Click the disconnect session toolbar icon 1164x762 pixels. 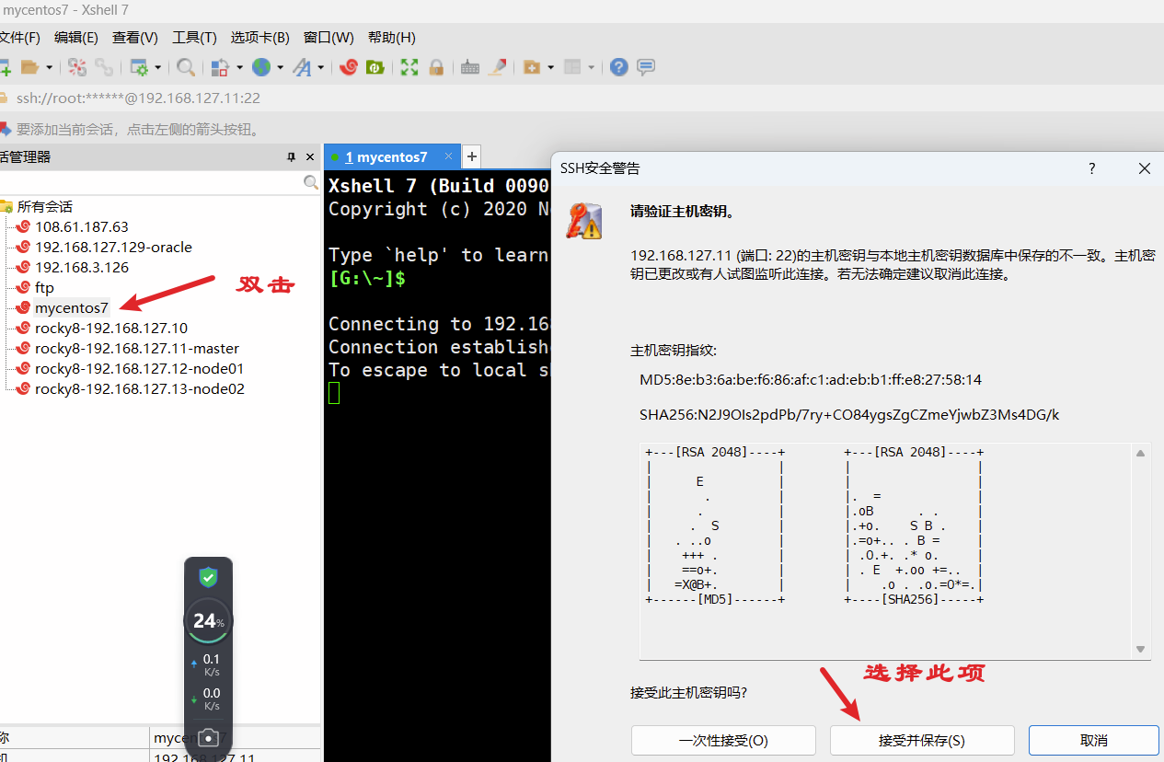click(77, 67)
